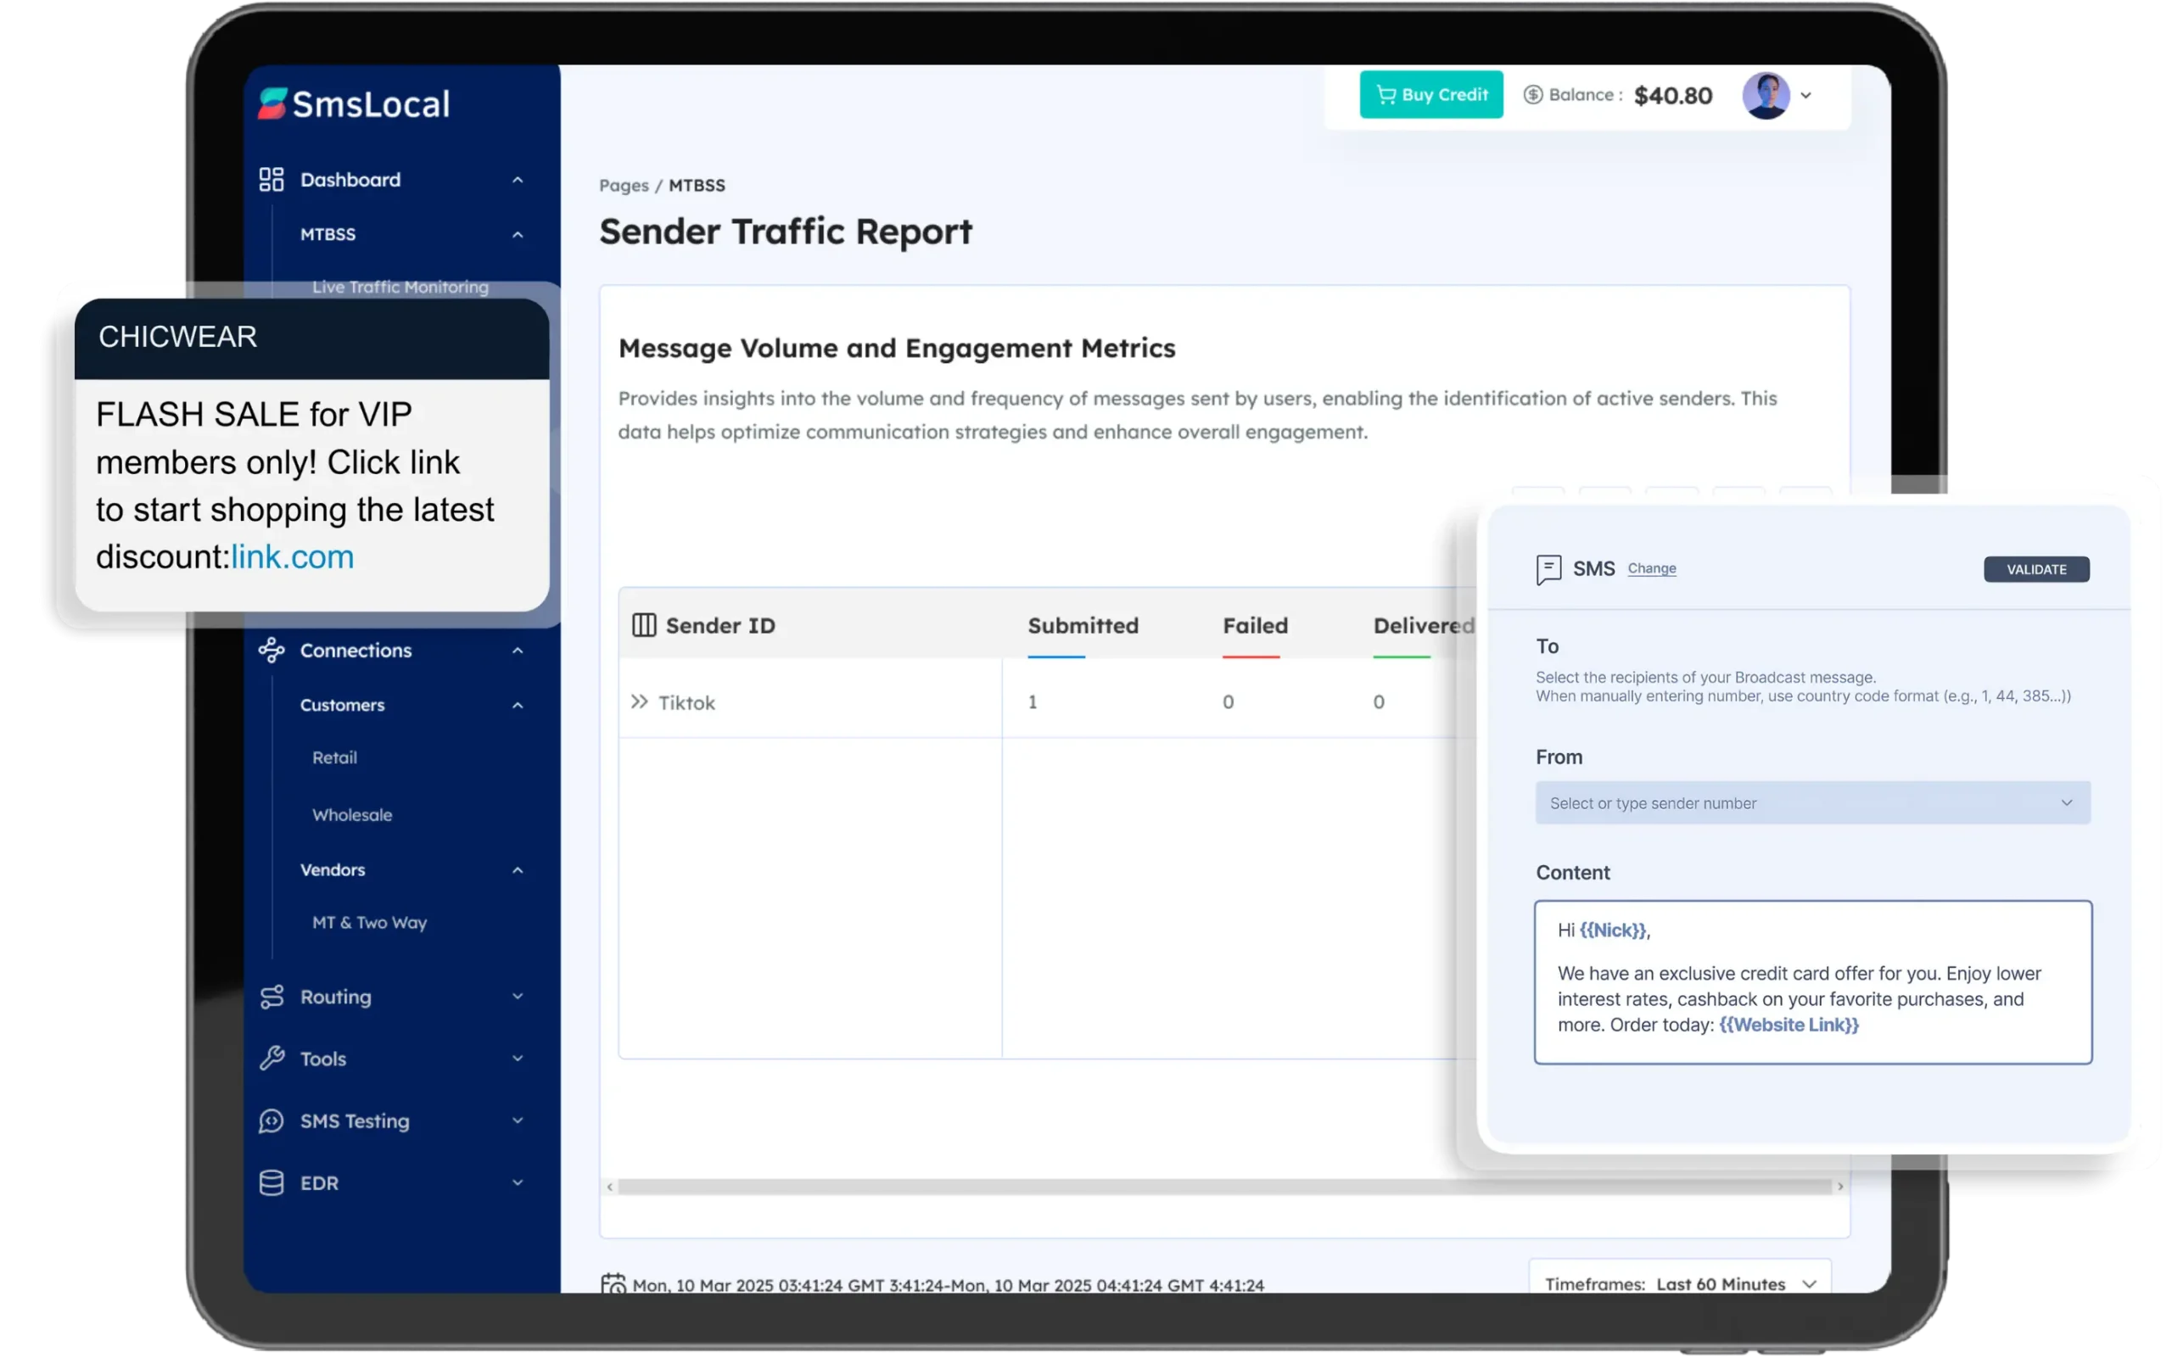Click the Routing icon in sidebar
The image size is (2172, 1358).
[x=271, y=997]
